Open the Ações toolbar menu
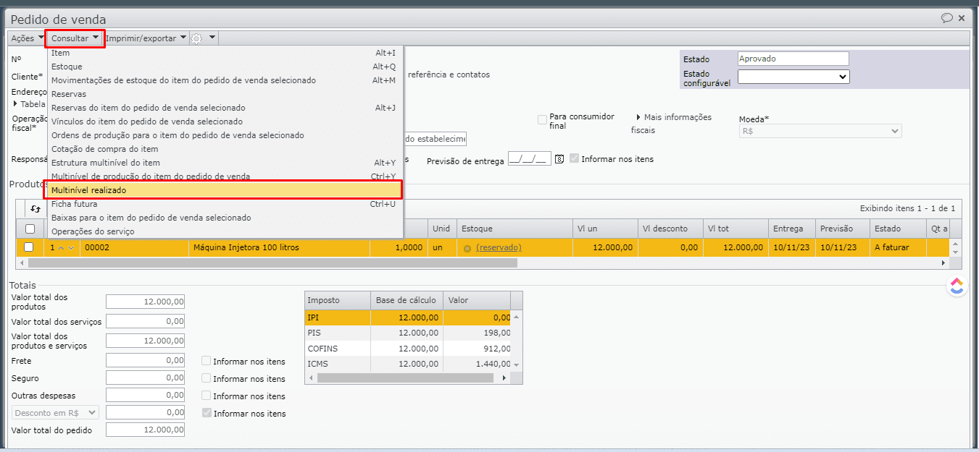This screenshot has width=979, height=452. (27, 38)
